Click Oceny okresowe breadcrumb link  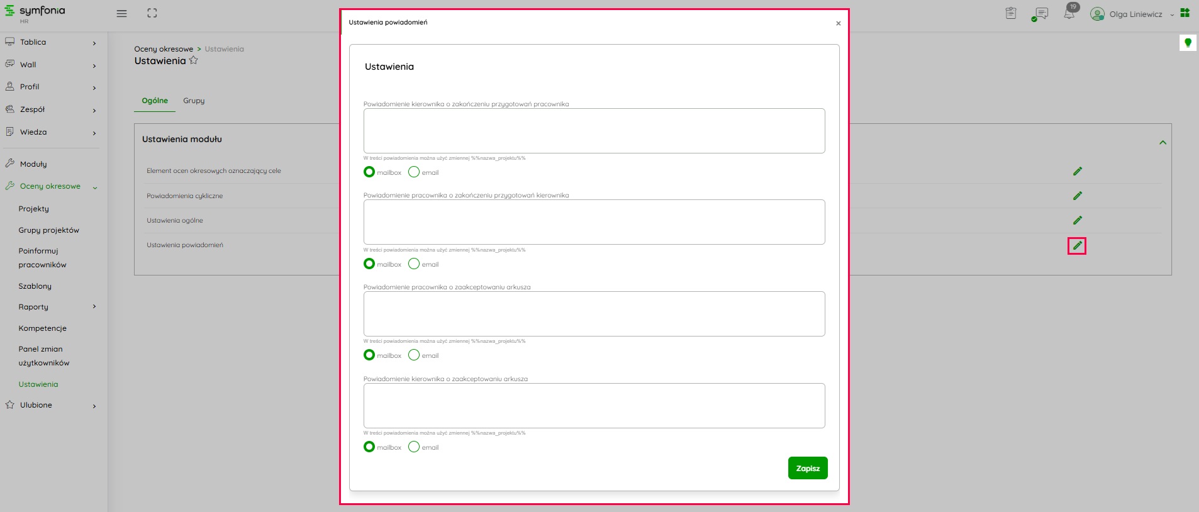(x=164, y=49)
